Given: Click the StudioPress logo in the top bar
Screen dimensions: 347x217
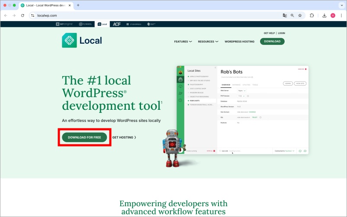Looking at the screenshot, I should coord(134,24).
